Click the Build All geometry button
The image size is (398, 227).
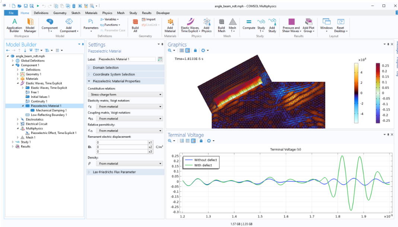(x=135, y=25)
